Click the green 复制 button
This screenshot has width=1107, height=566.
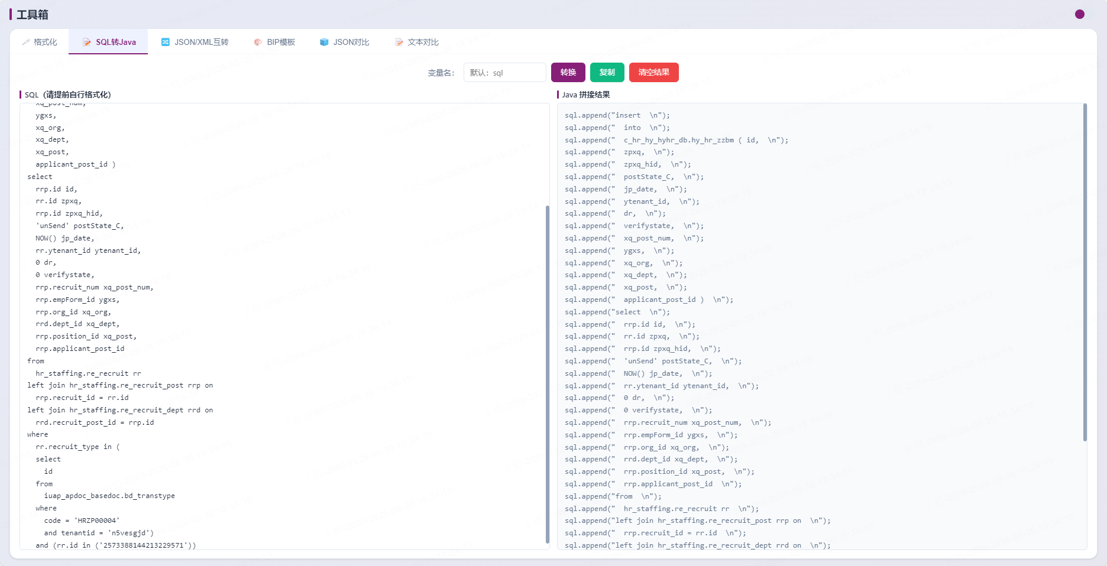coord(607,72)
